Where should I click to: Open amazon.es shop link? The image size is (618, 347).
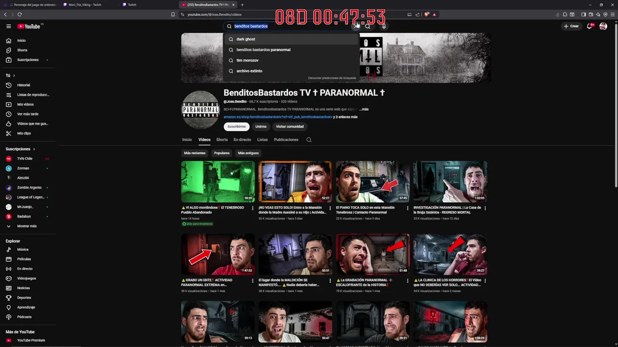coord(278,117)
